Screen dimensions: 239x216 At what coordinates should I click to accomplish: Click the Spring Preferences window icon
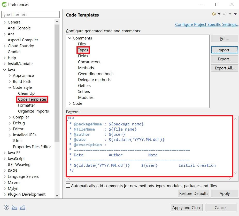tap(4, 4)
